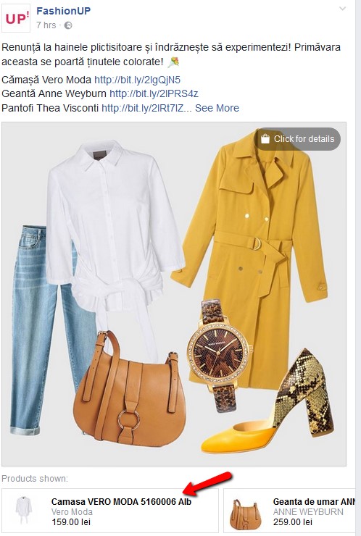Click the shopping bag icon on the photo
Image resolution: width=361 pixels, height=536 pixels.
pyautogui.click(x=265, y=139)
